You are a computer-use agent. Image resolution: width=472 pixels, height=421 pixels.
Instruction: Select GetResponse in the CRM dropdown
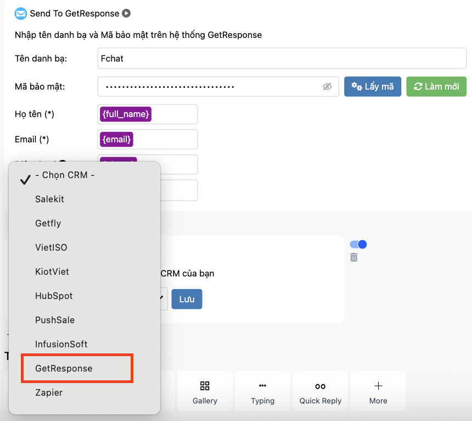coord(85,368)
